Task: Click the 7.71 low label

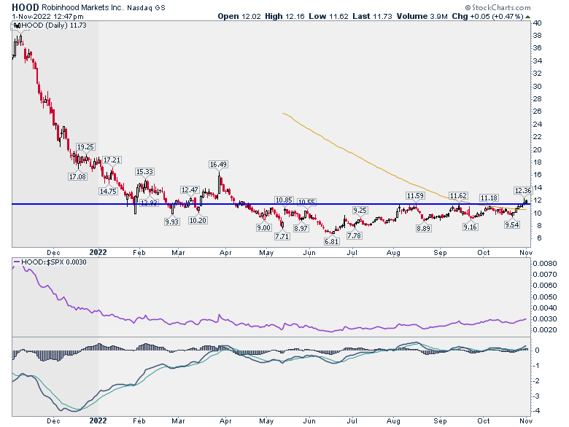Action: click(282, 236)
